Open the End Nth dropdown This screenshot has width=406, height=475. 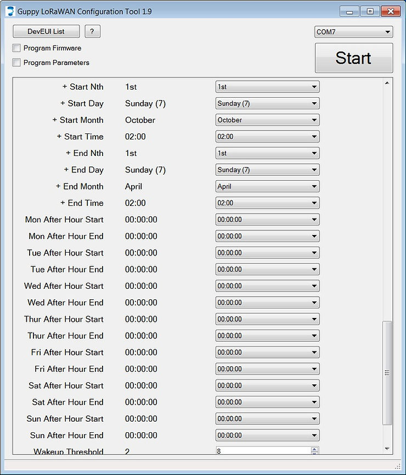tap(267, 153)
